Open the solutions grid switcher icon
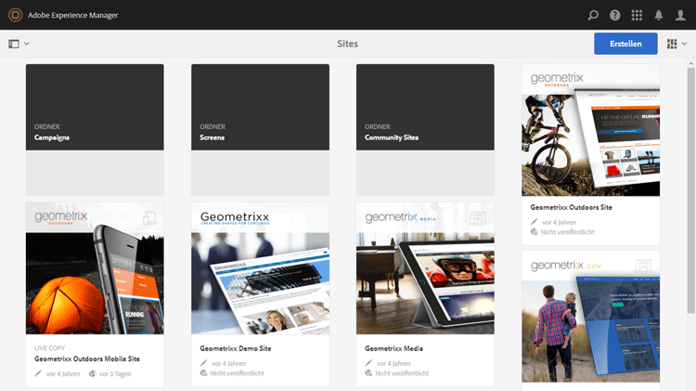696x391 pixels. (x=637, y=15)
